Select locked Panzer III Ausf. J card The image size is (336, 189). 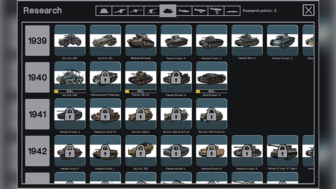click(70, 114)
